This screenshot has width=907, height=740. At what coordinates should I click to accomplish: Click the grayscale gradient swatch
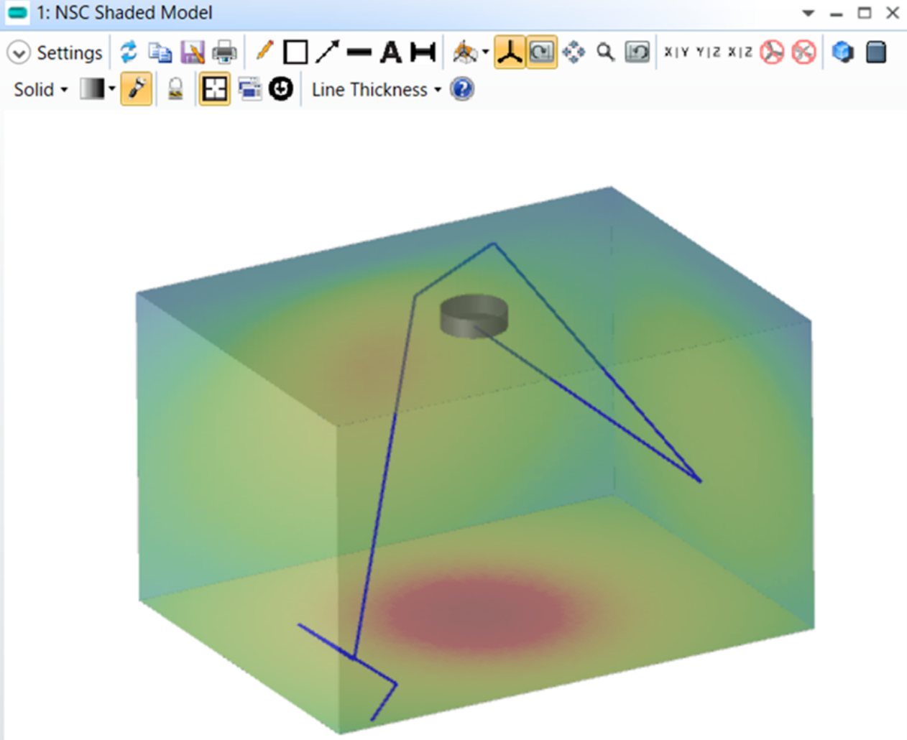(x=92, y=89)
